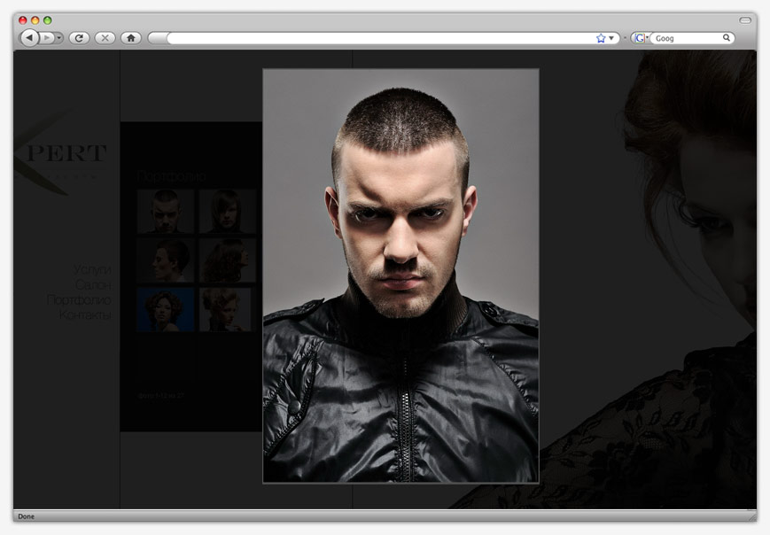
Task: Bookmark this page with the star icon
Action: (600, 38)
